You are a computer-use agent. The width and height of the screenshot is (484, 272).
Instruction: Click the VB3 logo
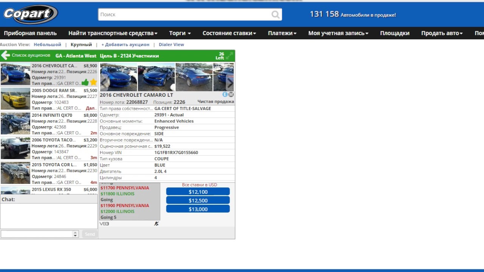pos(104,224)
